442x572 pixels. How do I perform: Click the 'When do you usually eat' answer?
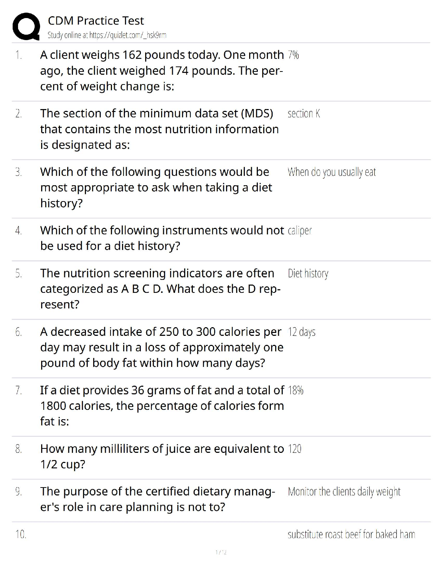tap(331, 172)
